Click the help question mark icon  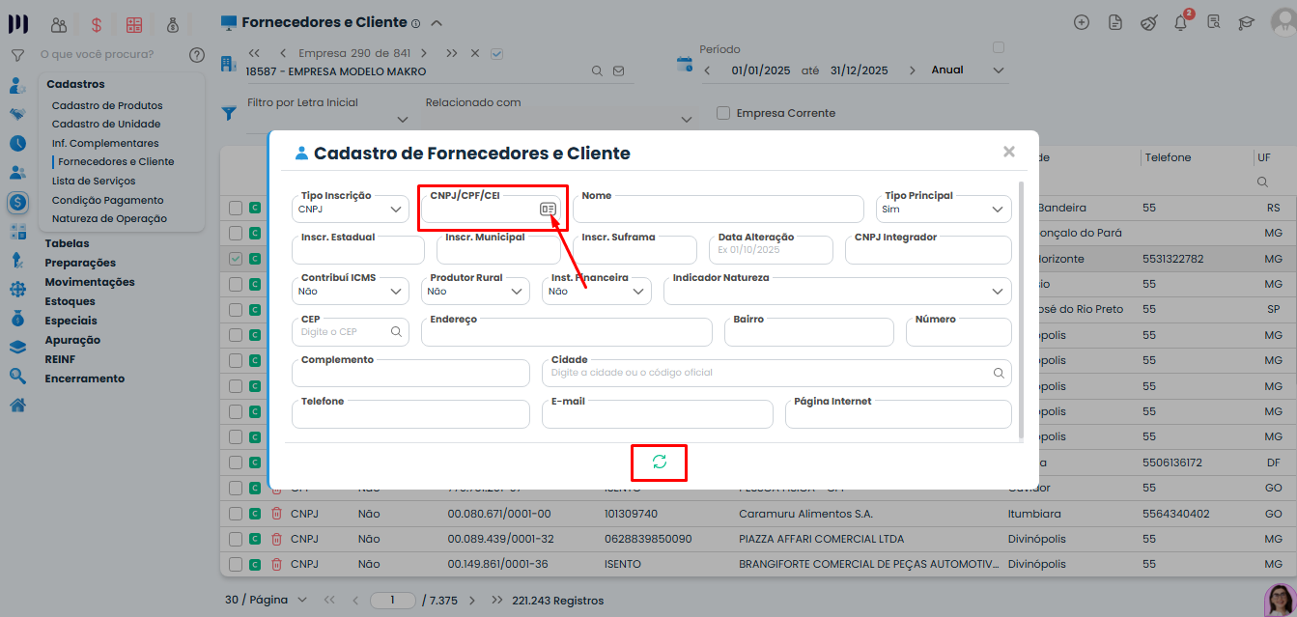(197, 55)
